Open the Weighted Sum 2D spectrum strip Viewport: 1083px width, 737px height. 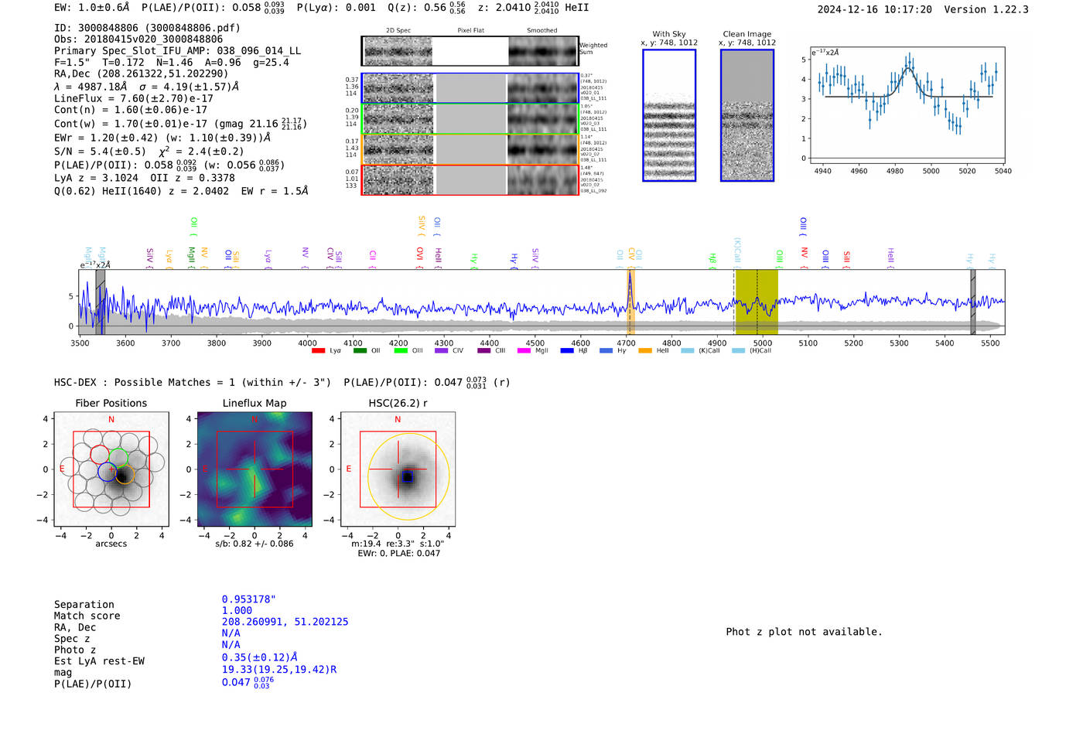(470, 51)
